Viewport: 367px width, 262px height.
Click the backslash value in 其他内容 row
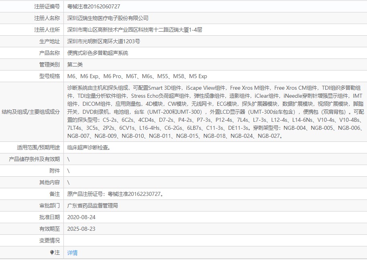point(68,182)
